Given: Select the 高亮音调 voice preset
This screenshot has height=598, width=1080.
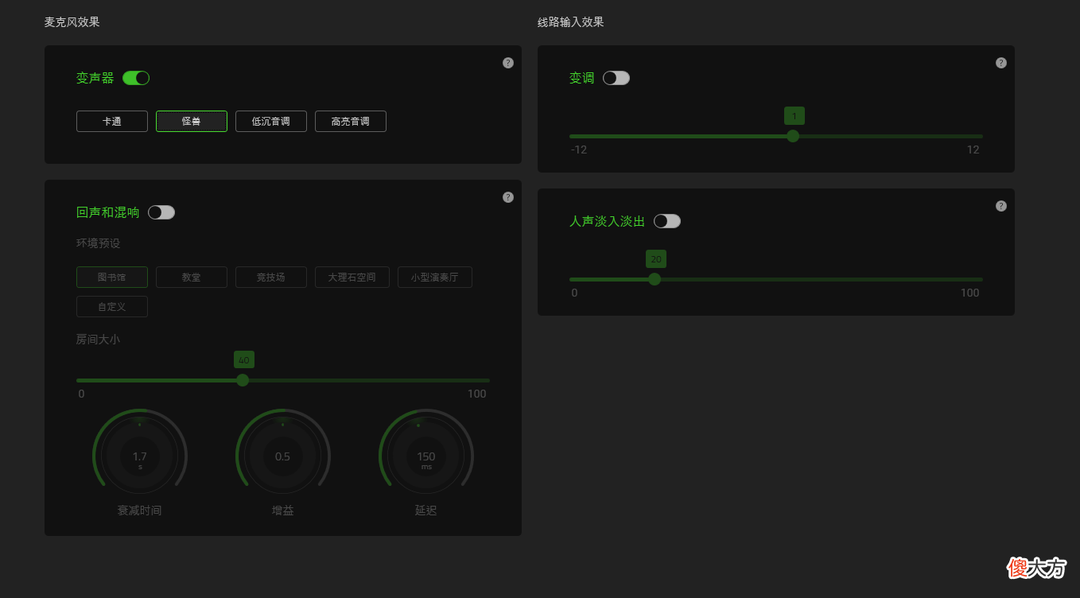Looking at the screenshot, I should (x=351, y=121).
